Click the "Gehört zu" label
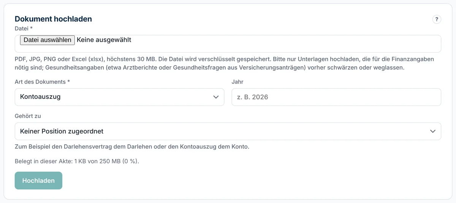This screenshot has height=203, width=456. click(x=28, y=116)
